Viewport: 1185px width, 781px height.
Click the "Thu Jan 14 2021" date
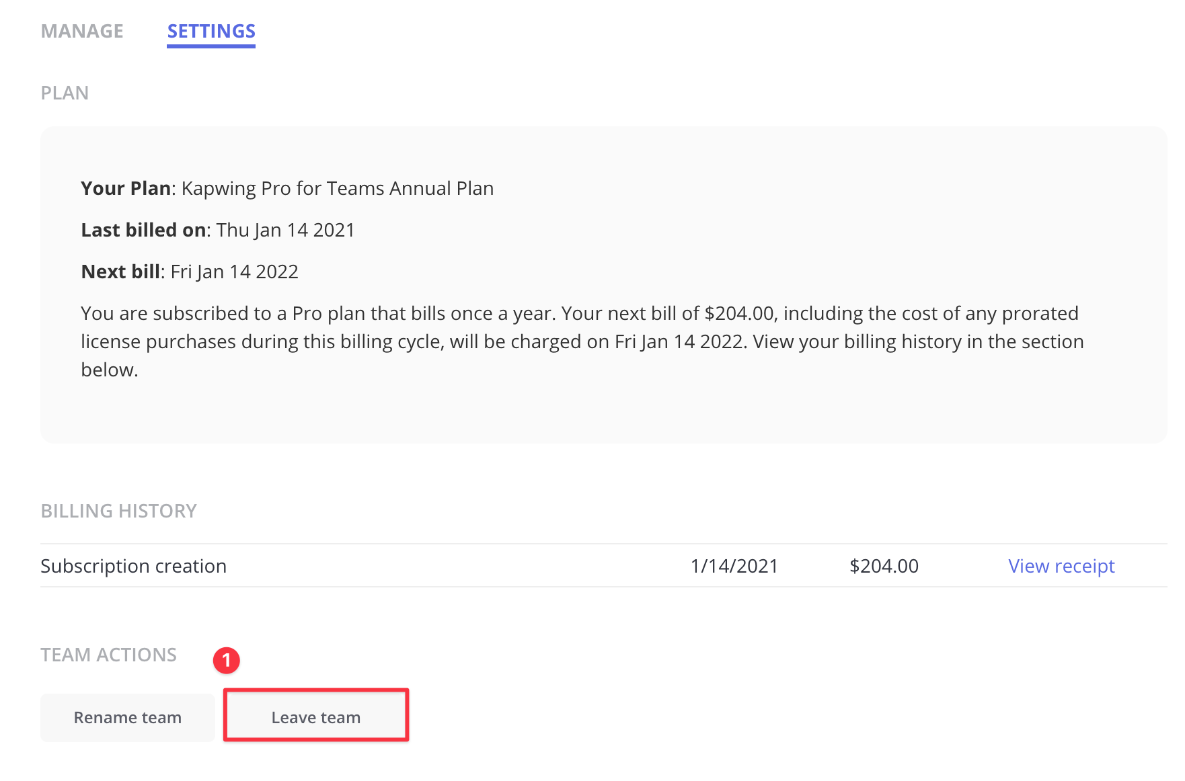285,230
